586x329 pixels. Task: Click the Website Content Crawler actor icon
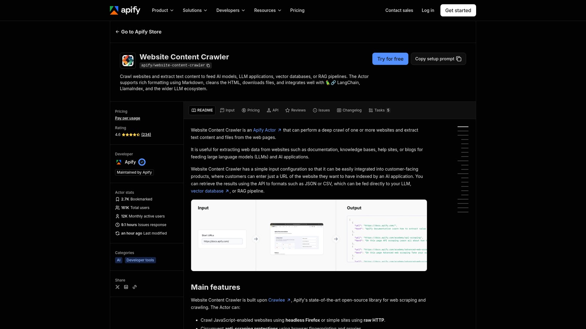point(128,61)
